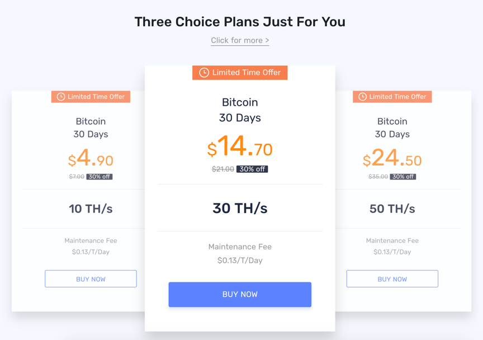Click the clock icon on the $14.70 plan

coord(204,73)
